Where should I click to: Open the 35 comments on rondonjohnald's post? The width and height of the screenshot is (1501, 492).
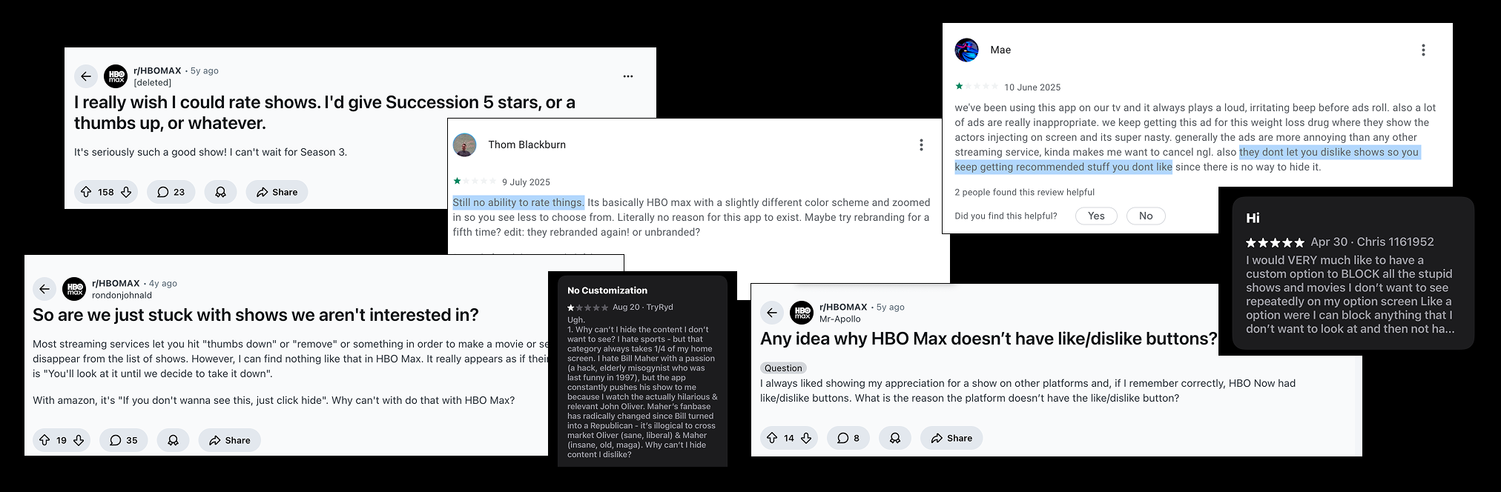[x=124, y=440]
